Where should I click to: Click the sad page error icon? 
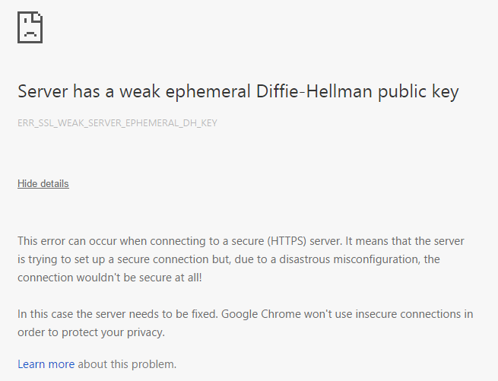(30, 27)
